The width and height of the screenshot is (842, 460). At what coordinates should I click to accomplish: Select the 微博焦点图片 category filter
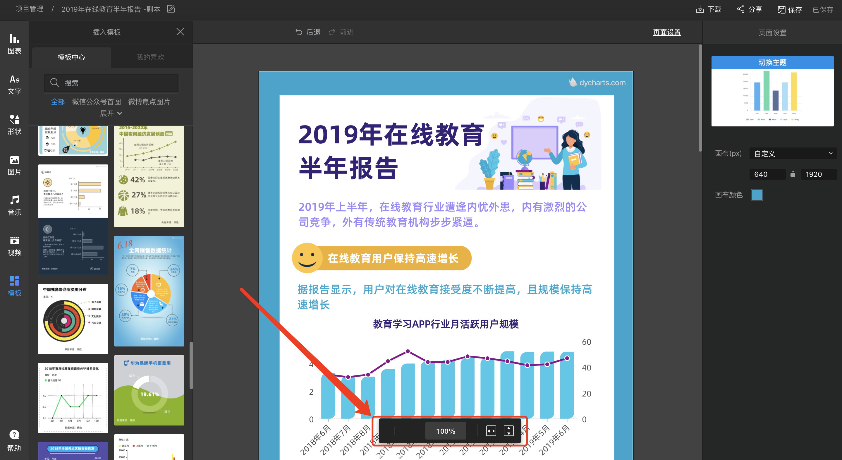click(x=149, y=102)
